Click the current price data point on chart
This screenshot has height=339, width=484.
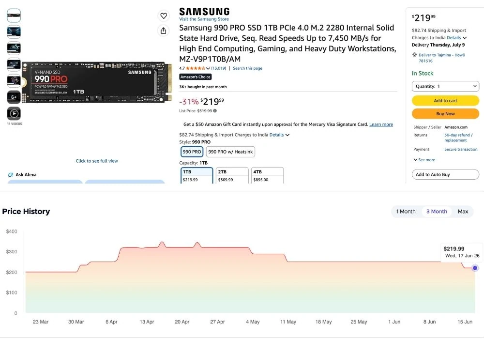[475, 268]
